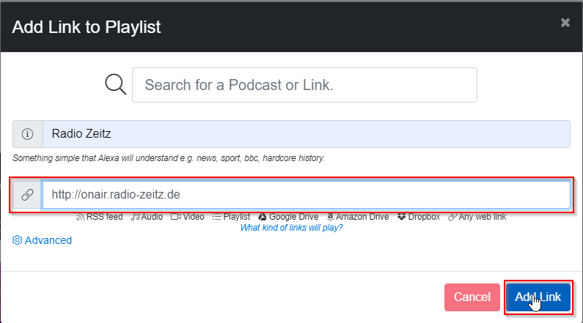
Task: Click the info icon beside Radio Zeitz
Action: (x=28, y=134)
